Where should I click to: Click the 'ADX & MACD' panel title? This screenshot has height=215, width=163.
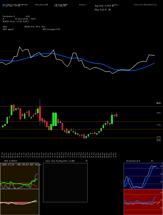(x=10, y=161)
